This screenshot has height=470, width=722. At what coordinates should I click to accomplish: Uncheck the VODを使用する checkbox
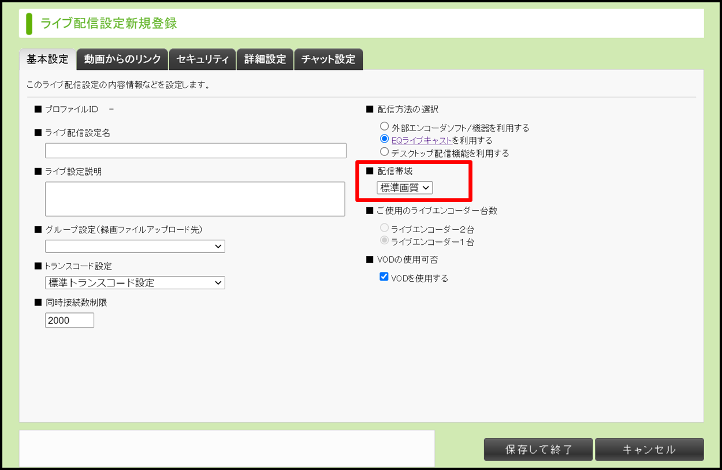[x=384, y=277]
